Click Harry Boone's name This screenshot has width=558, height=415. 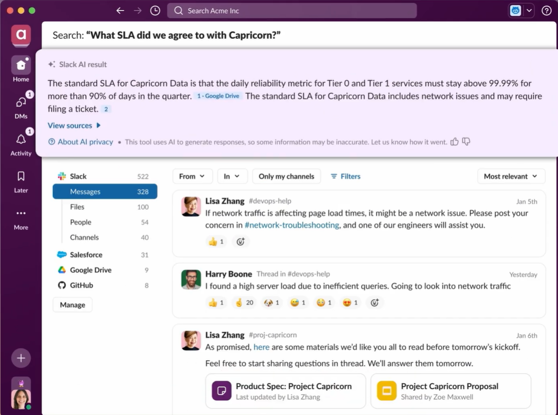pos(229,274)
